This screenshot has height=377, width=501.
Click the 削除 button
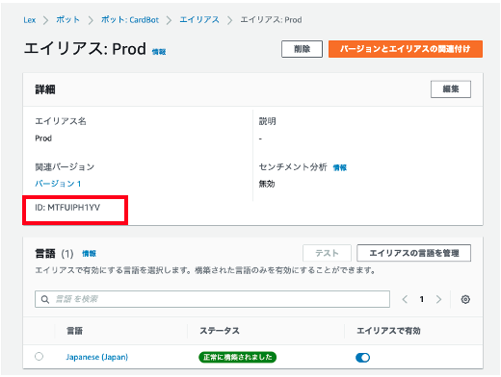click(302, 49)
